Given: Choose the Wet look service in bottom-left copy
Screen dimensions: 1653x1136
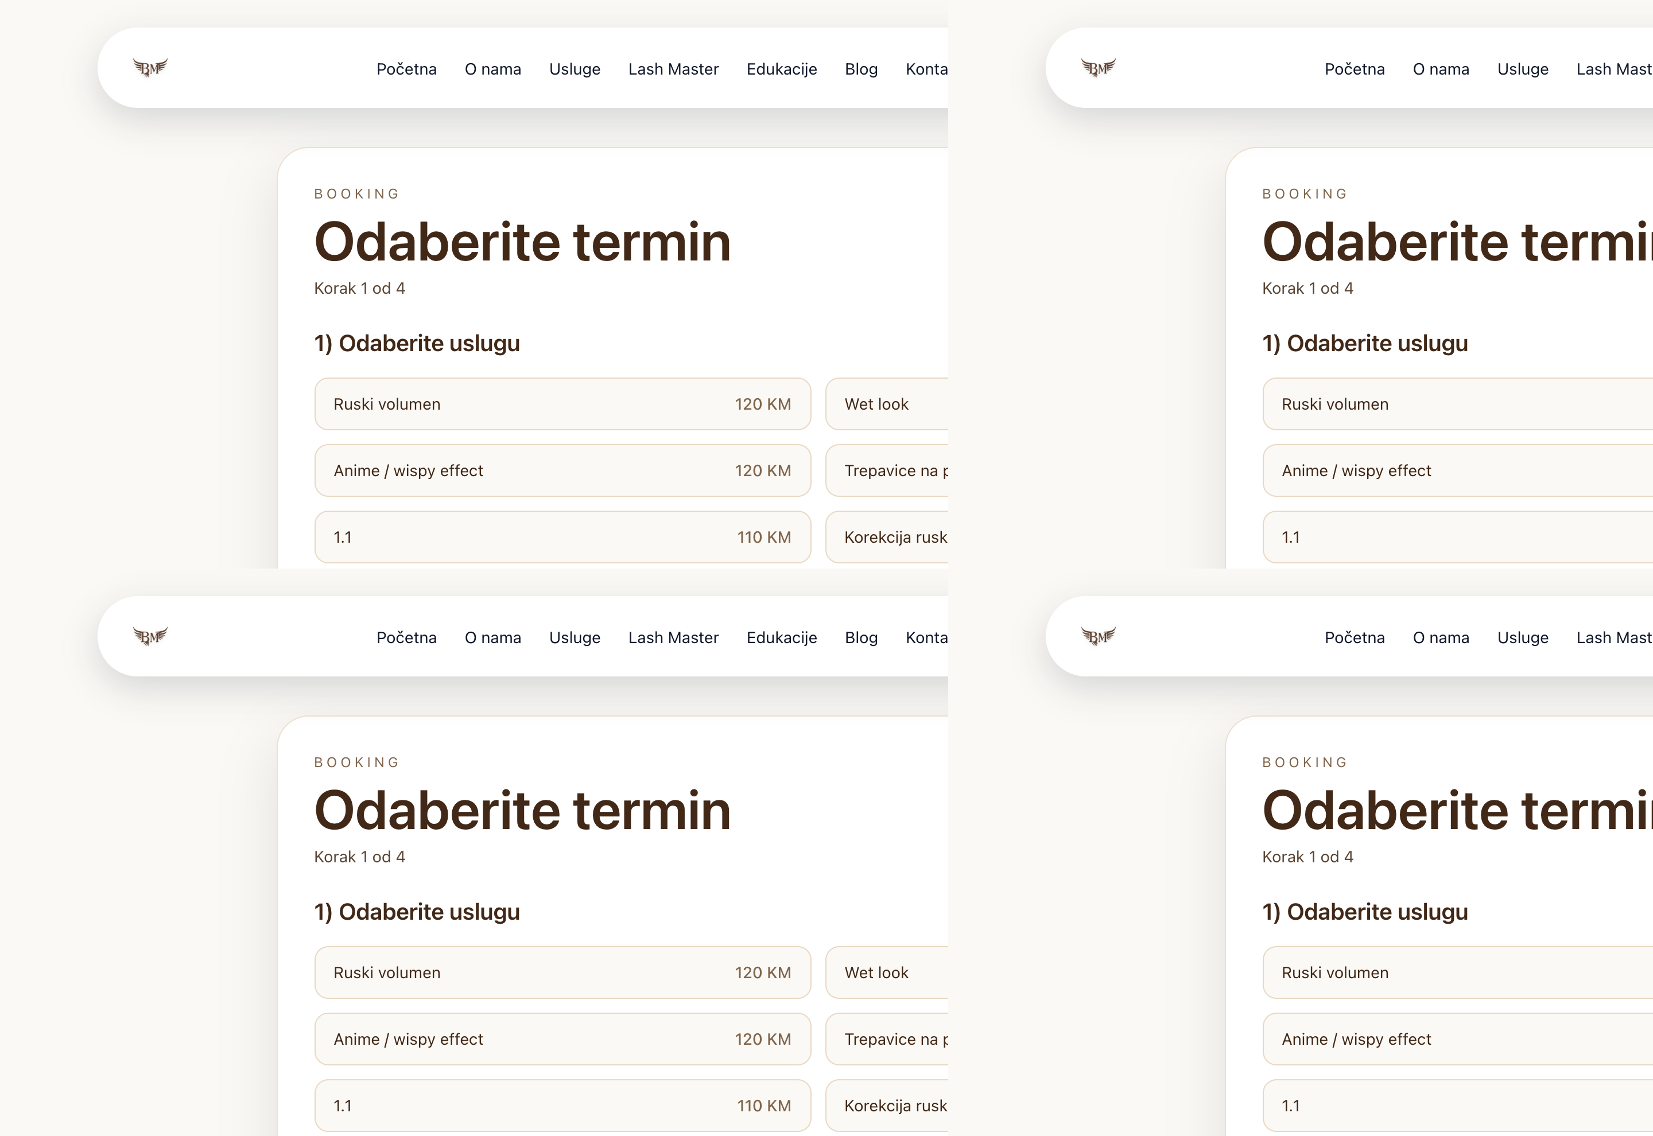Looking at the screenshot, I should (x=887, y=972).
